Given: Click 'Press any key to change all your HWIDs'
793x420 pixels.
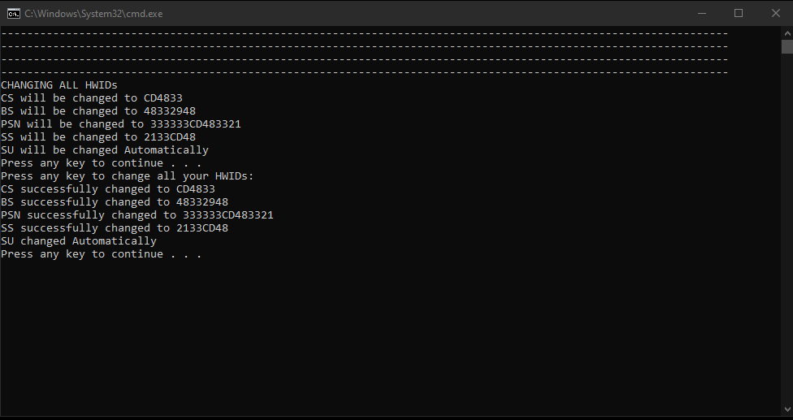Looking at the screenshot, I should pyautogui.click(x=127, y=176).
